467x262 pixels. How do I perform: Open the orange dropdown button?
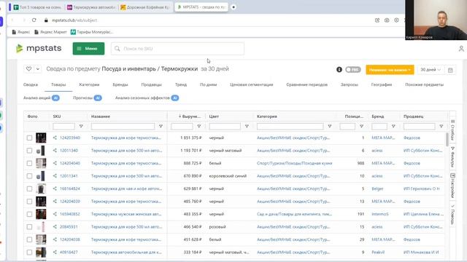click(x=390, y=70)
